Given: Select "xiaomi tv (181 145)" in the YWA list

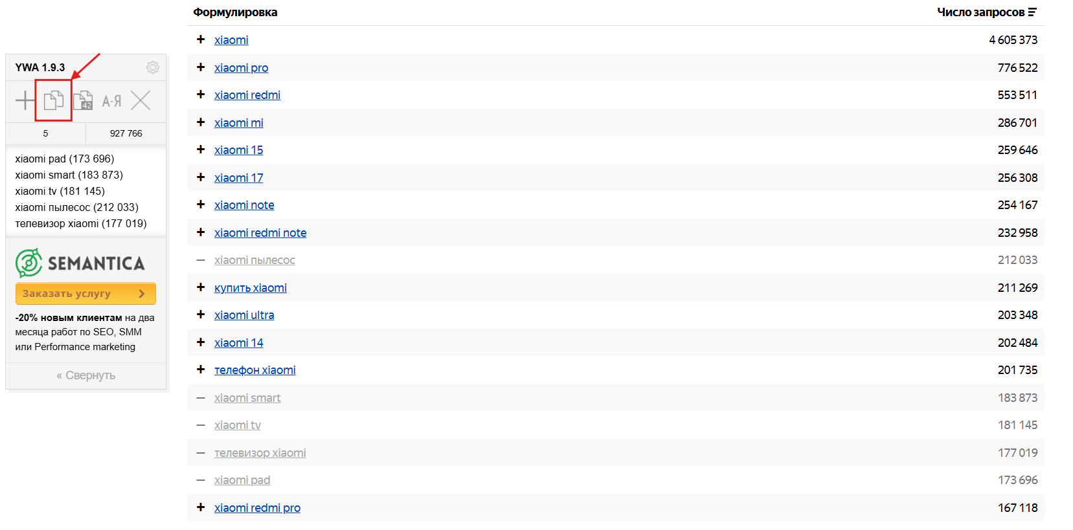Looking at the screenshot, I should coord(60,191).
